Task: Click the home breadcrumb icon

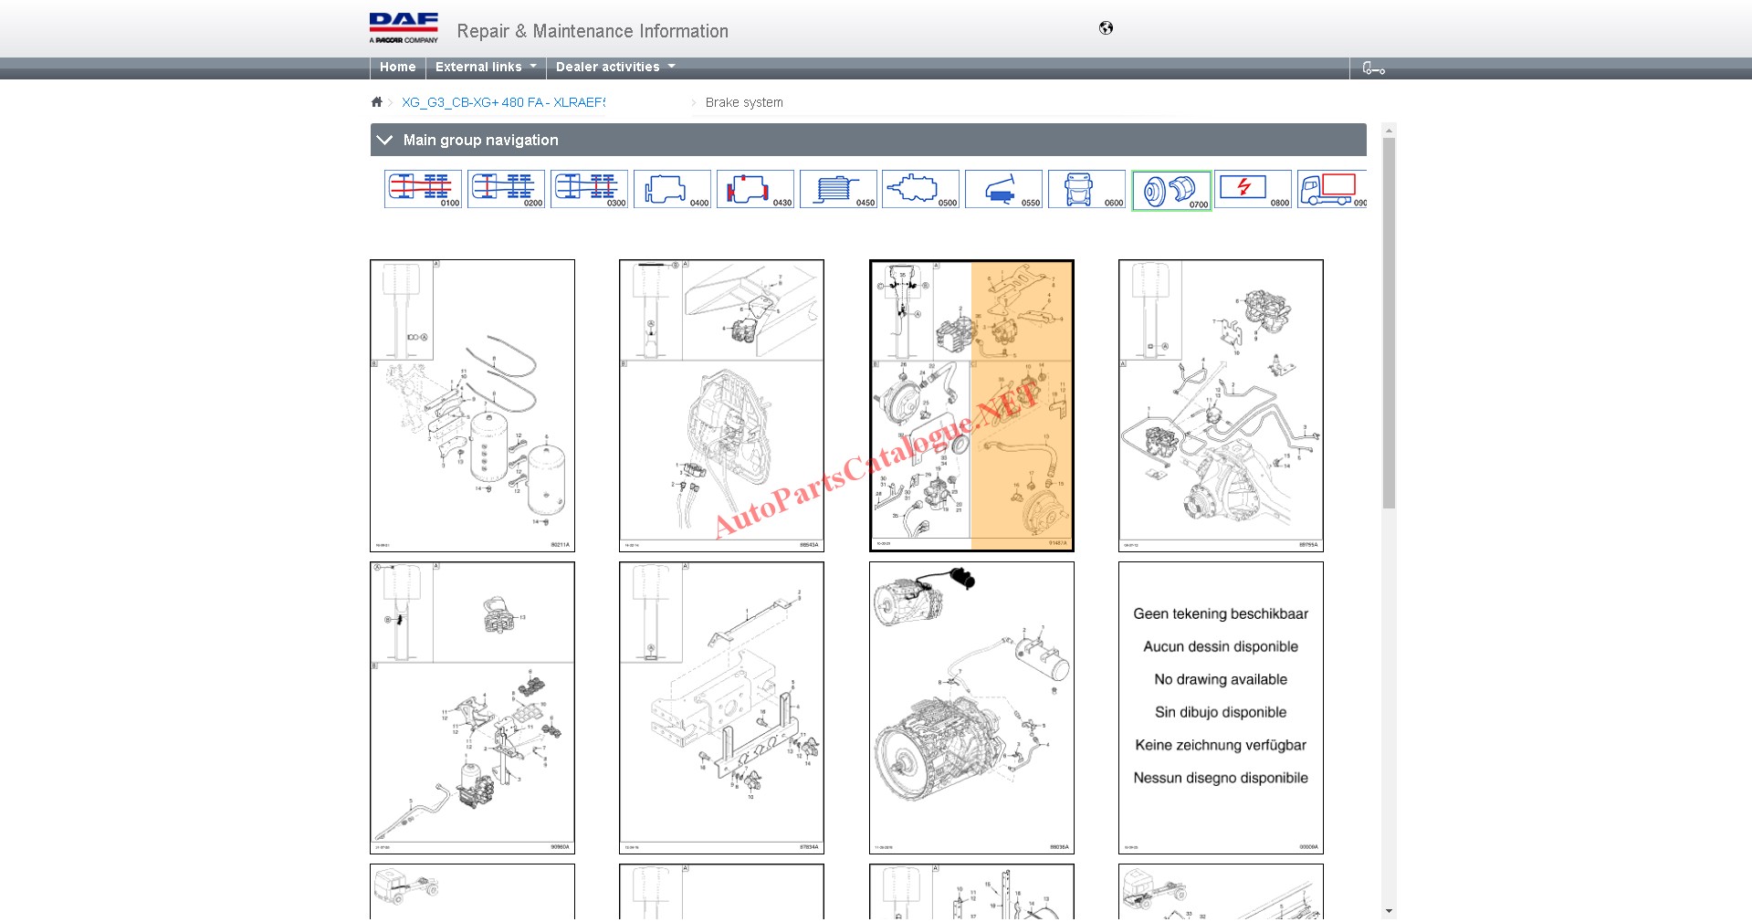Action: click(x=376, y=102)
